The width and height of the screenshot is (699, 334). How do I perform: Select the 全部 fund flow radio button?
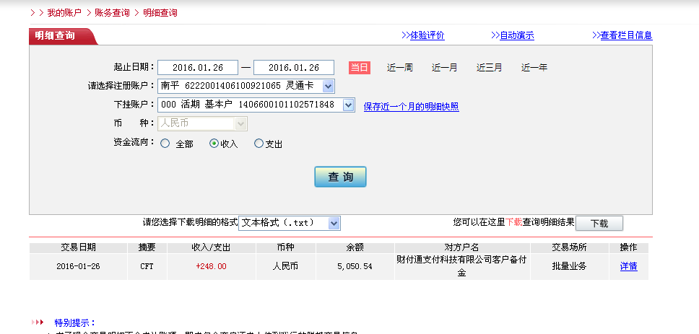[165, 144]
